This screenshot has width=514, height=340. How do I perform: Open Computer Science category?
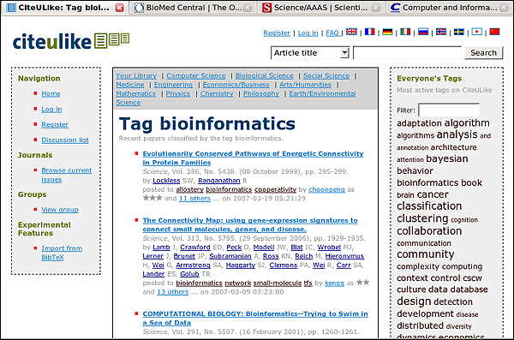pyautogui.click(x=196, y=75)
